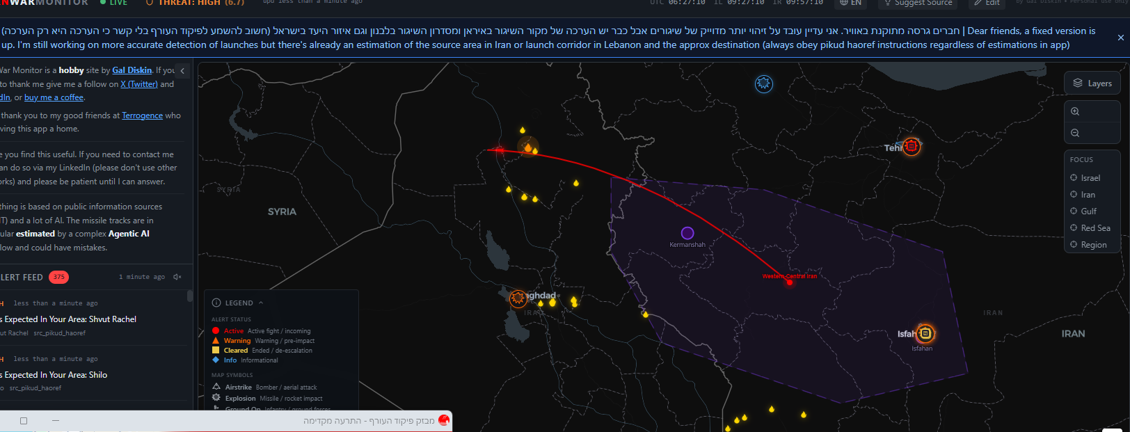Click the explosion marker over Tehran
The image size is (1130, 432).
[912, 146]
